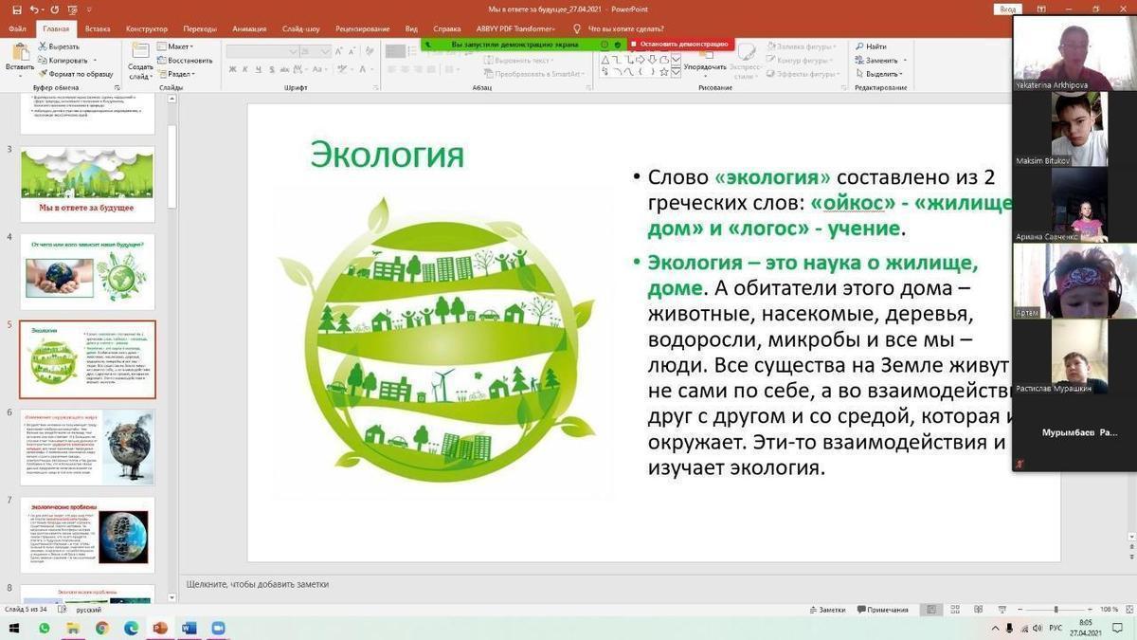
Task: Click the zoom slider in status bar
Action: tap(1056, 610)
